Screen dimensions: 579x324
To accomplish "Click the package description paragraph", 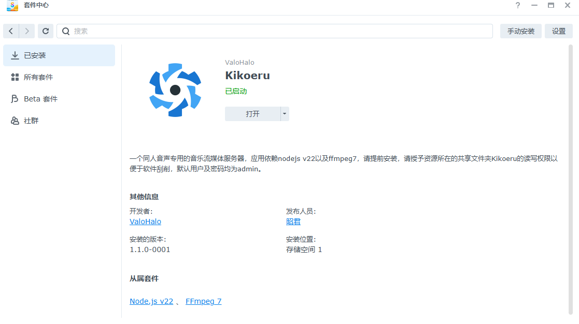I will (344, 164).
